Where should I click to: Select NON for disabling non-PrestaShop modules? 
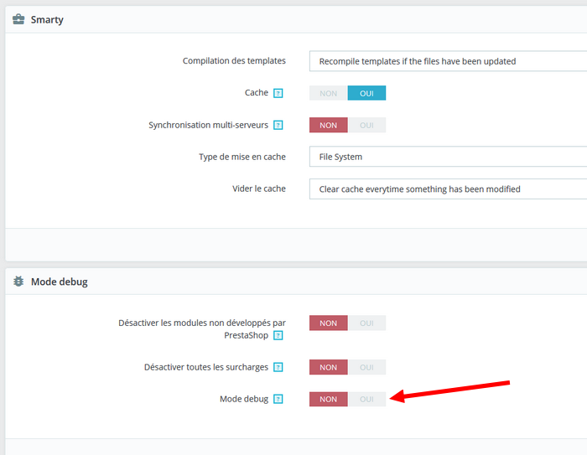coord(329,323)
